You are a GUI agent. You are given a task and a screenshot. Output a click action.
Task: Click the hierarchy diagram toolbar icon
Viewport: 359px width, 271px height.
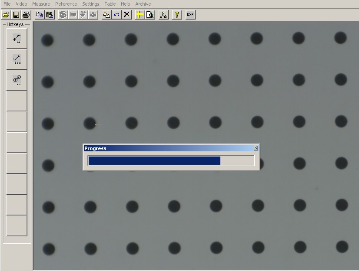pos(163,14)
